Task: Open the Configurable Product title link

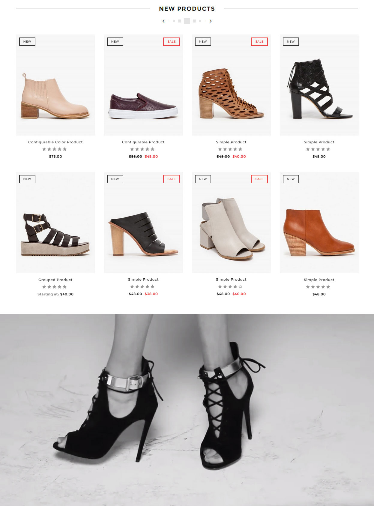Action: point(143,142)
